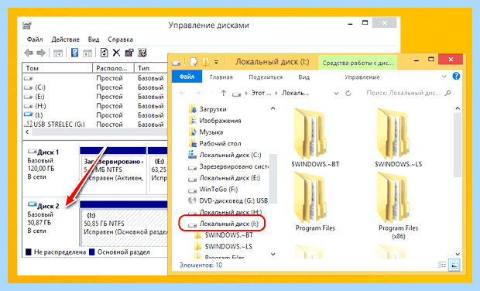Select the (E:) volume row
Image resolution: width=480 pixels, height=291 pixels.
pos(95,97)
